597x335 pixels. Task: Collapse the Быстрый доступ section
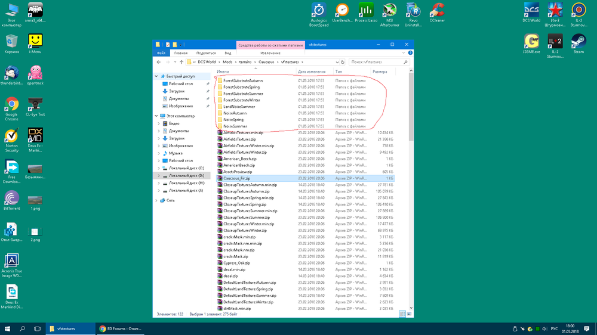point(156,76)
